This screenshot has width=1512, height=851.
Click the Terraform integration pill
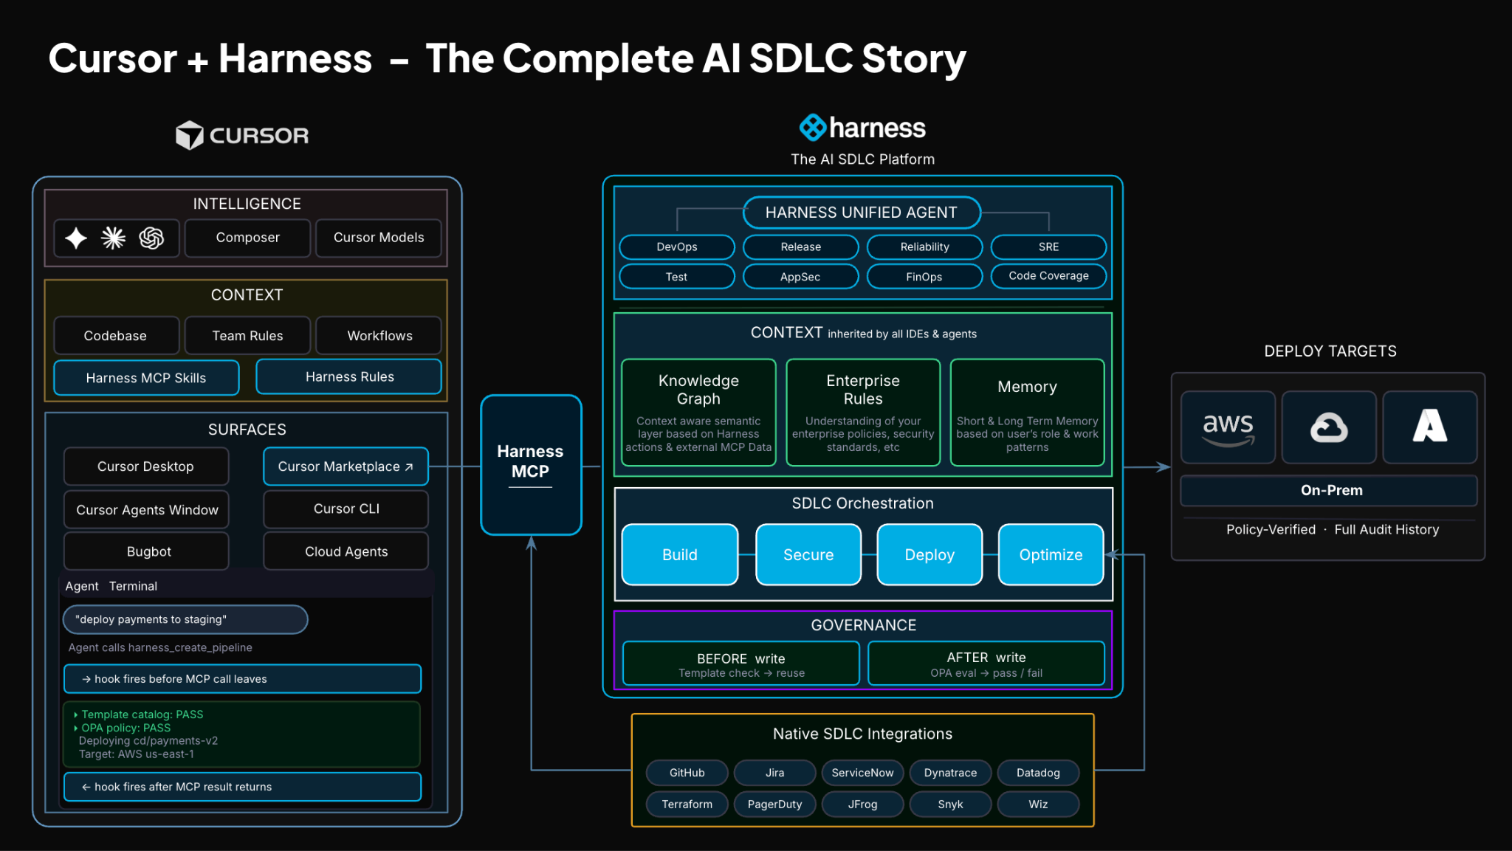[687, 805]
